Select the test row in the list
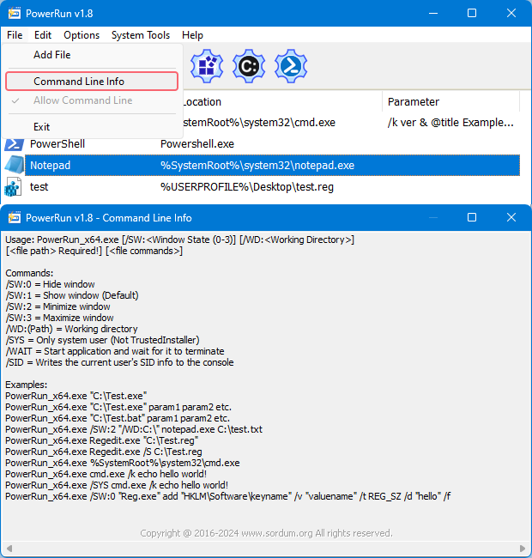The height and width of the screenshot is (558, 532). pyautogui.click(x=257, y=186)
